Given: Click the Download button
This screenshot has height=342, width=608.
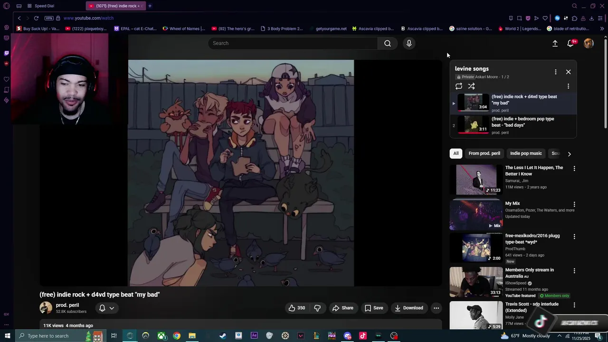Looking at the screenshot, I should click(409, 308).
